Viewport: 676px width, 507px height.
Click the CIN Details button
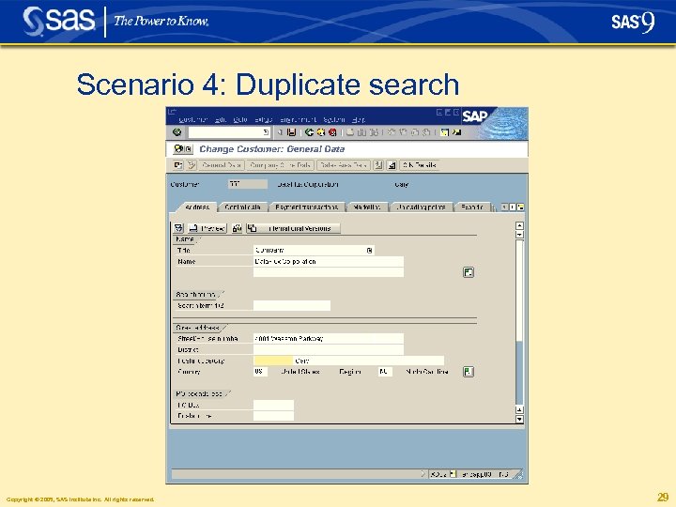point(420,165)
